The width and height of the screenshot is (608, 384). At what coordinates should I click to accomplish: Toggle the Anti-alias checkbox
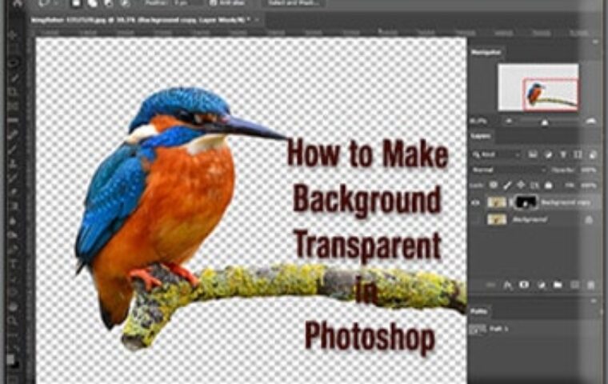click(x=214, y=3)
